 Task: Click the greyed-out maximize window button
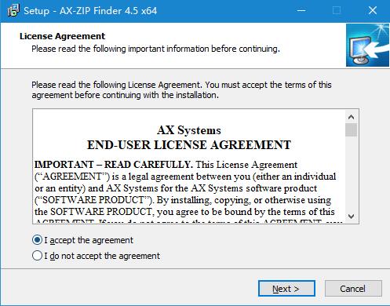pyautogui.click(x=337, y=11)
